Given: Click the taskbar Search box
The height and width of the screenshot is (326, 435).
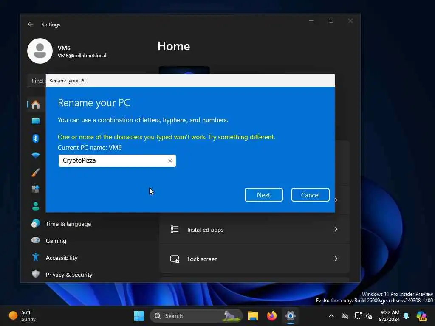Looking at the screenshot, I should point(196,316).
